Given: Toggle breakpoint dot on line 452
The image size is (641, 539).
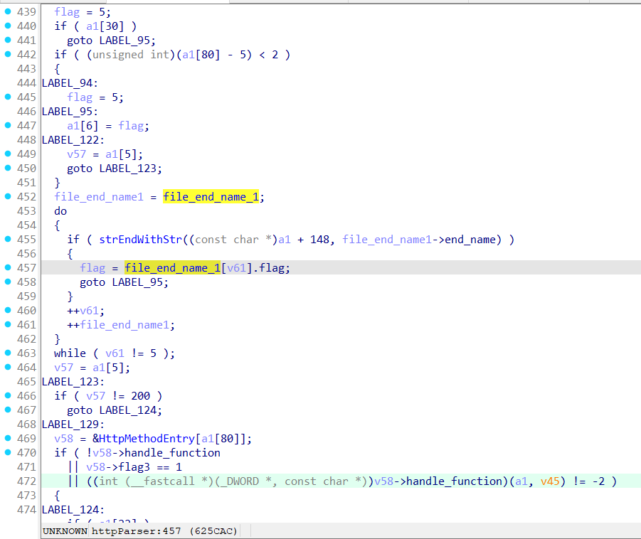Looking at the screenshot, I should (x=7, y=196).
